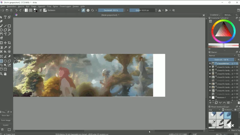Screen dimensions: 240x135
Task: Click the From Image button
Action: point(6,120)
